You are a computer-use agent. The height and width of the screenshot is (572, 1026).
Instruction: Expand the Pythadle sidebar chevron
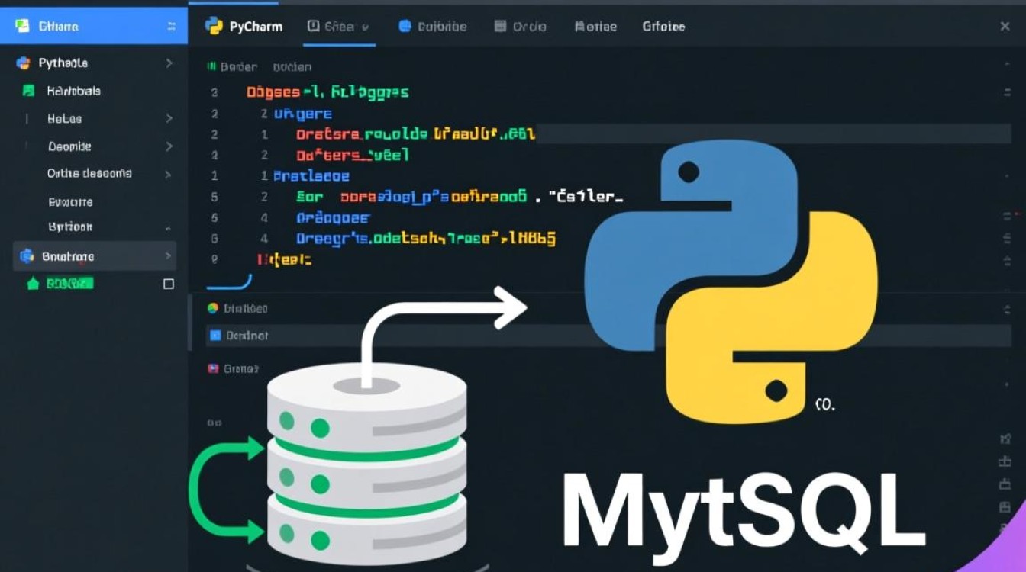169,63
